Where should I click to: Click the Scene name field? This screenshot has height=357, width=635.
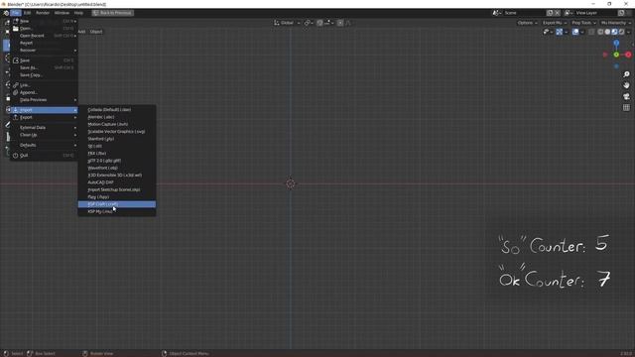[524, 13]
